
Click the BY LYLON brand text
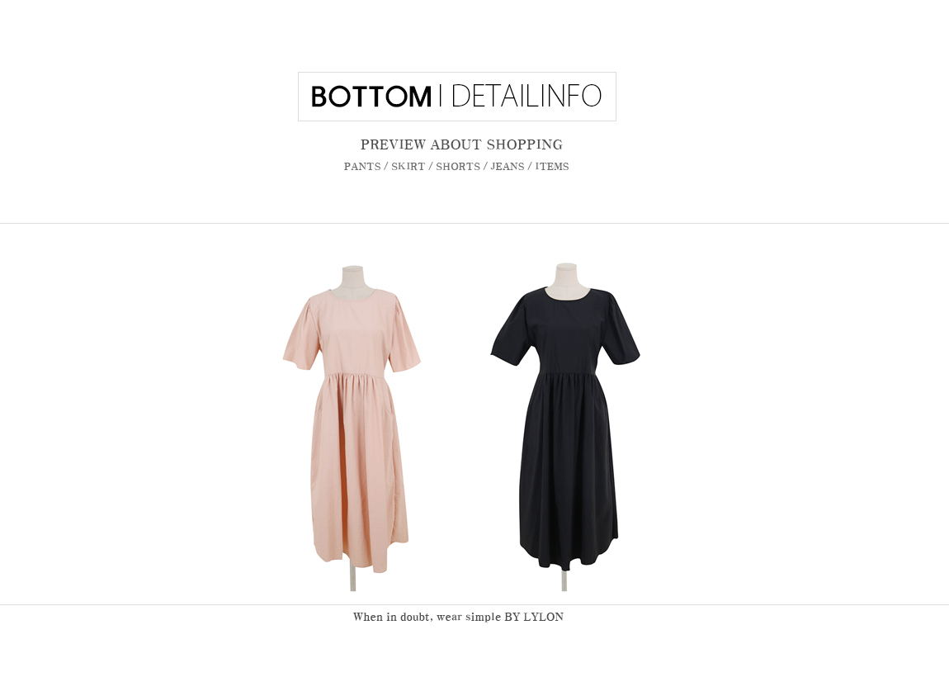pos(534,617)
